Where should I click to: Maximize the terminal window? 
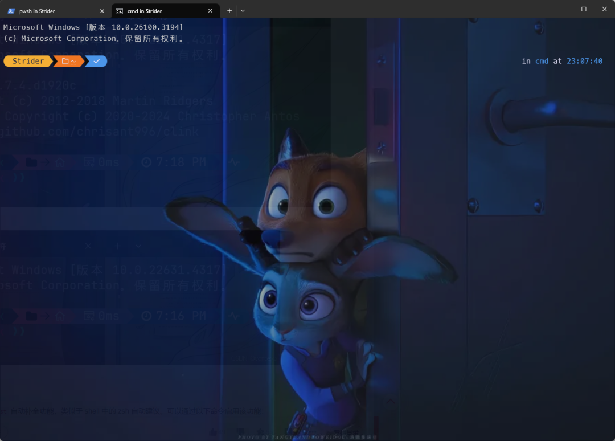click(x=584, y=9)
